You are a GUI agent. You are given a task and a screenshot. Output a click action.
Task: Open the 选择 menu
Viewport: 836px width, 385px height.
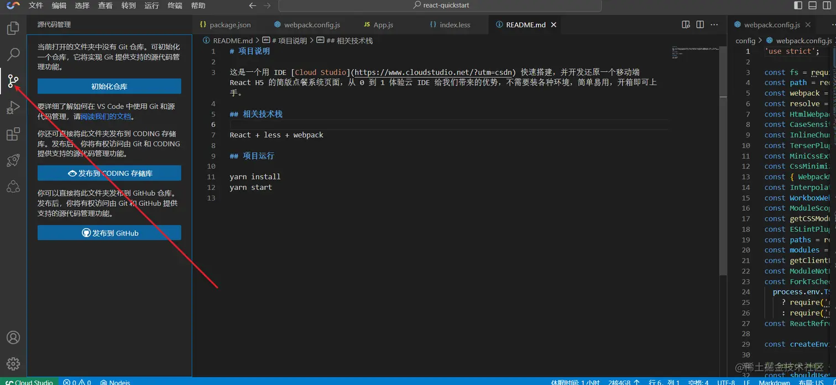coord(82,6)
